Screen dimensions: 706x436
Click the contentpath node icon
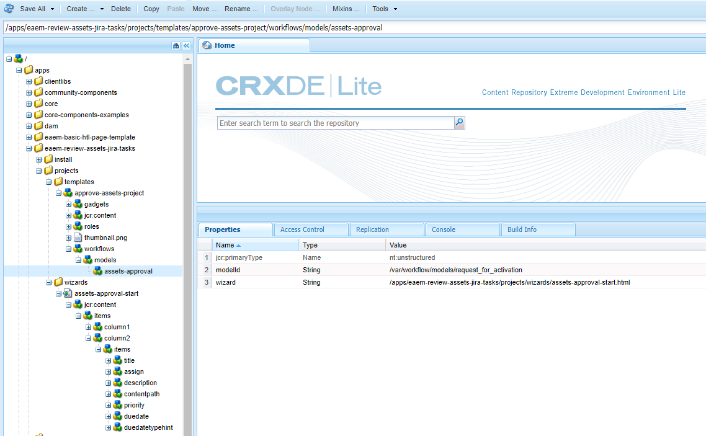(x=117, y=394)
